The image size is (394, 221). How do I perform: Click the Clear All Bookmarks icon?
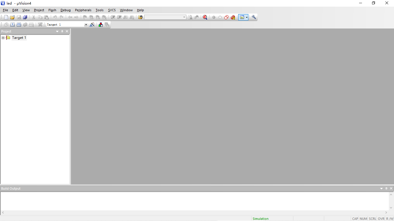104,17
